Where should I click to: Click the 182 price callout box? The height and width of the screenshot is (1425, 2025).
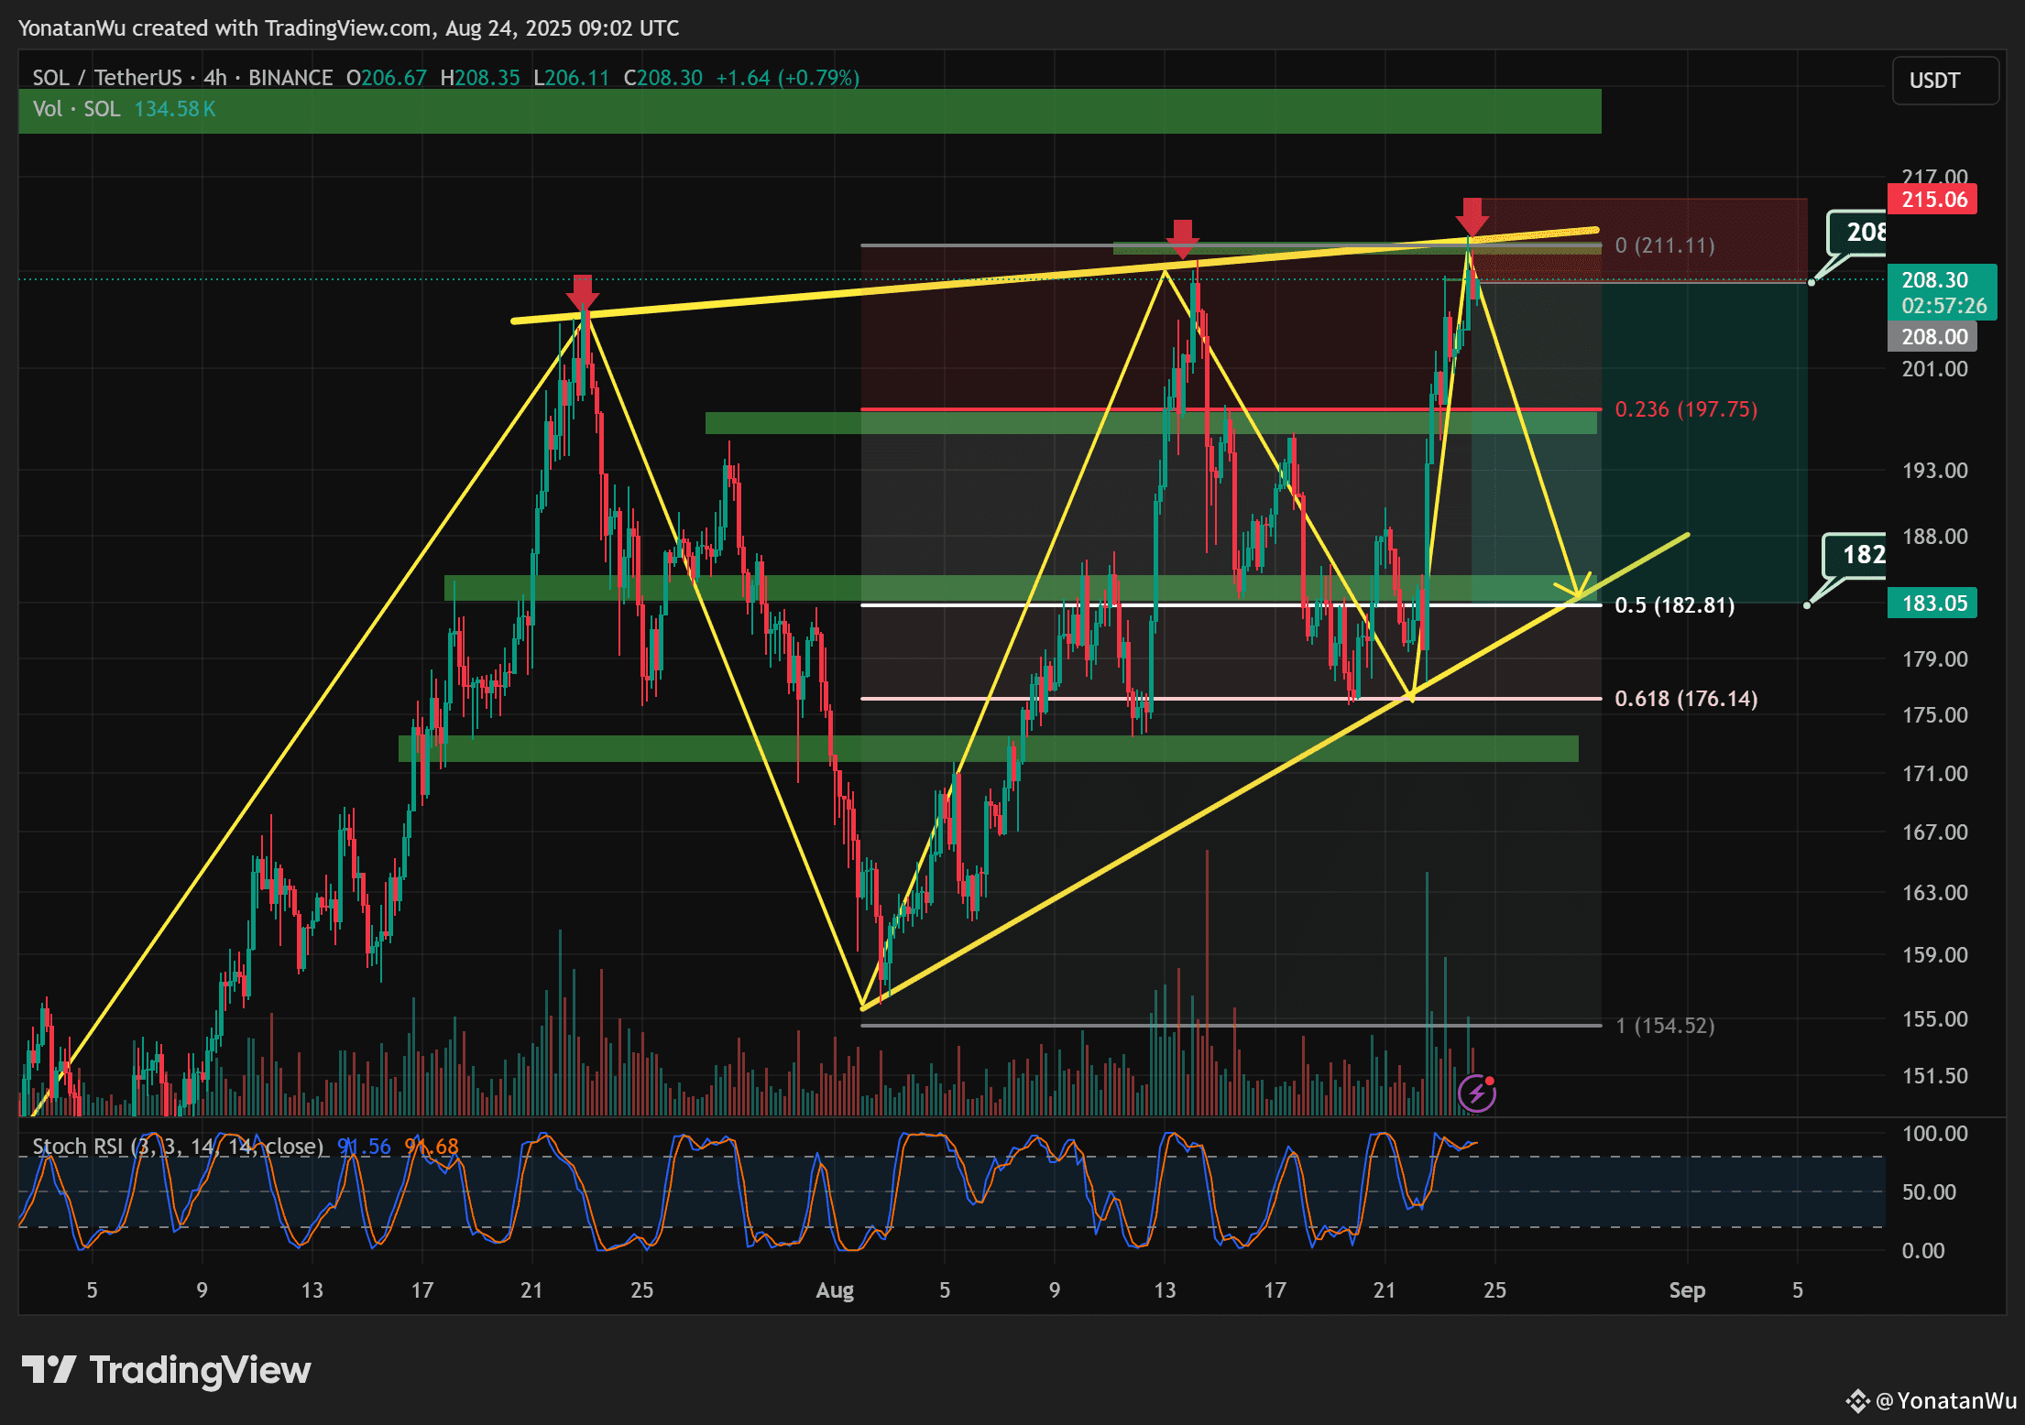pos(1855,555)
